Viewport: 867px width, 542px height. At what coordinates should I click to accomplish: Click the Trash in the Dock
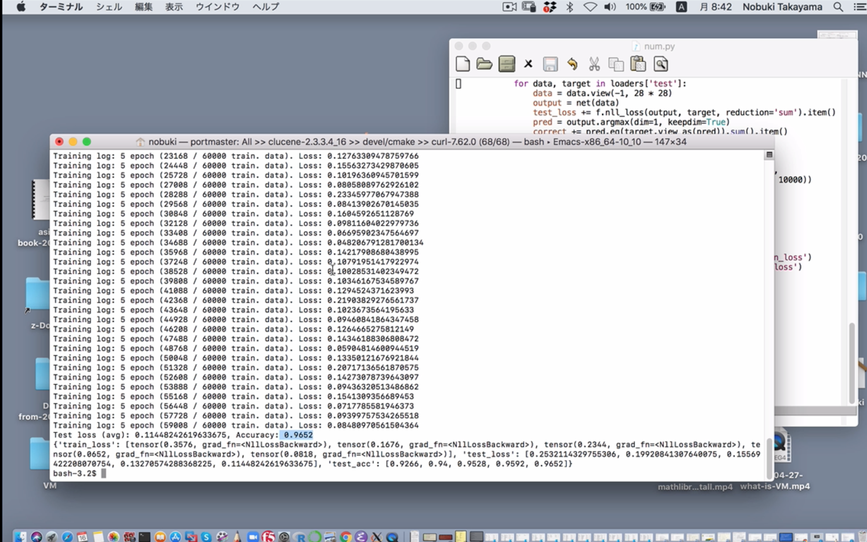(x=862, y=537)
